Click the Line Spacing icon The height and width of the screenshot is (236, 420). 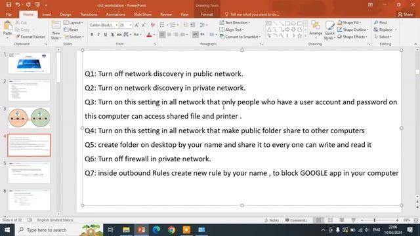[x=202, y=25]
